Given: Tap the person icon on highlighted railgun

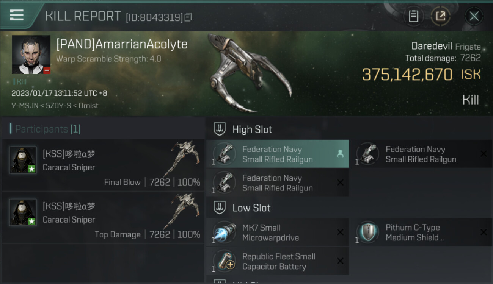Looking at the screenshot, I should [340, 154].
